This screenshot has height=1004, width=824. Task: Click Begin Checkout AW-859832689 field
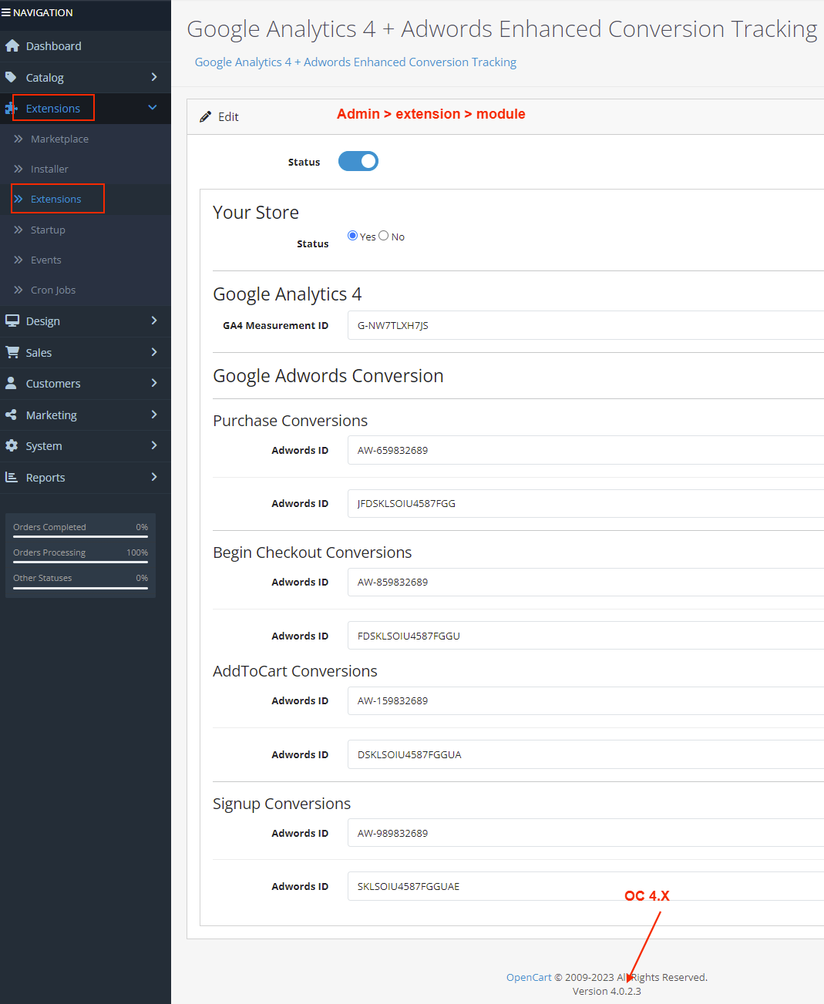click(x=586, y=582)
